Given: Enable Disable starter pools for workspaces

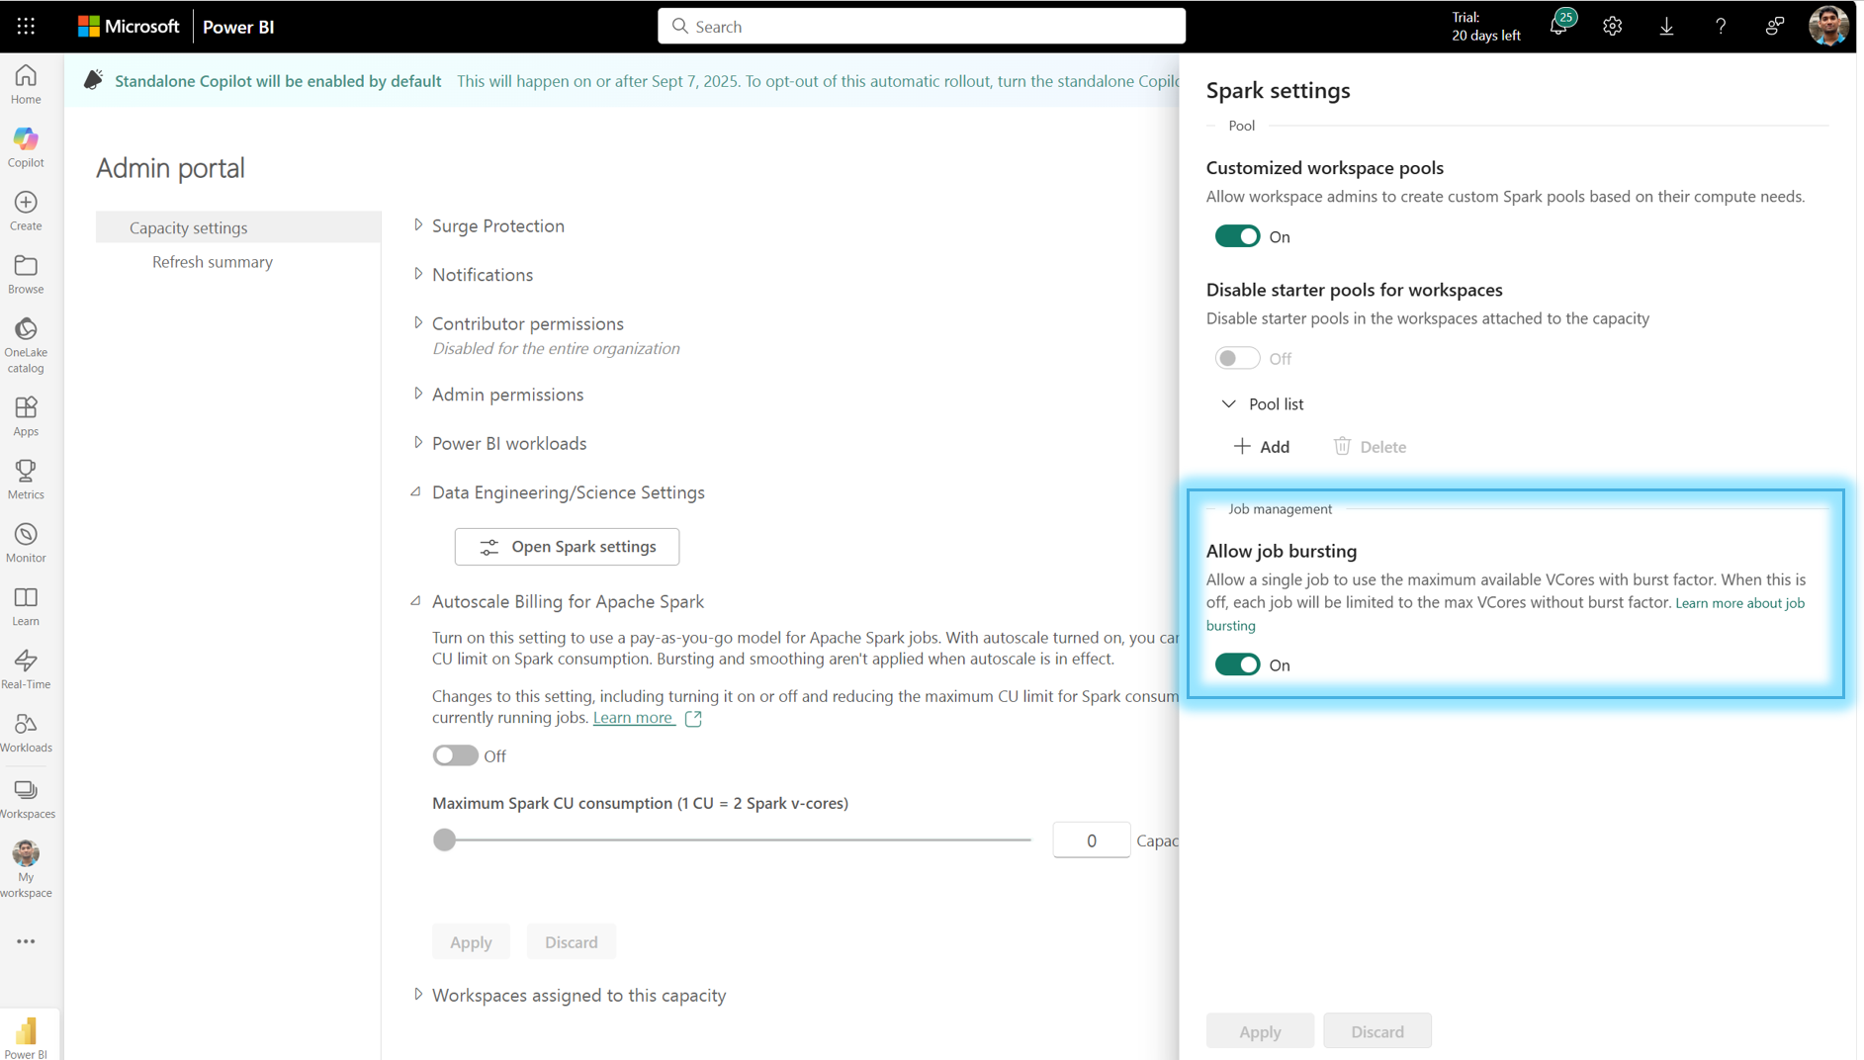Looking at the screenshot, I should [x=1237, y=358].
